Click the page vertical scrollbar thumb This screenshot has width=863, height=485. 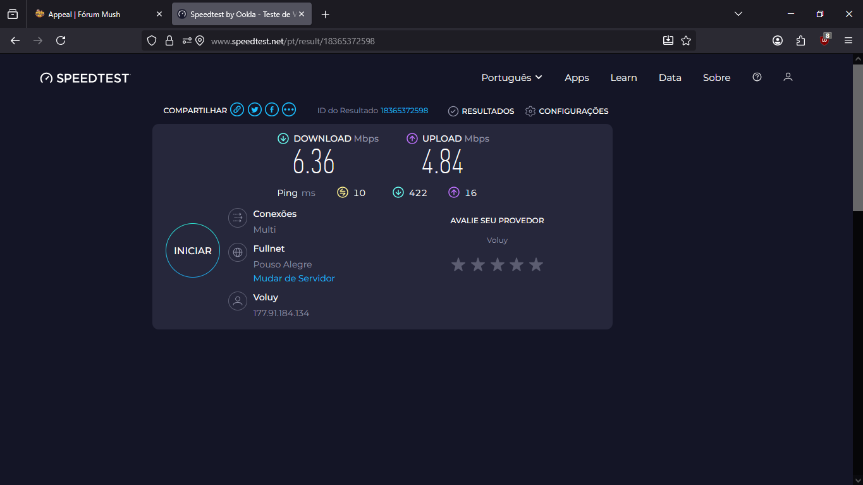pos(858,137)
